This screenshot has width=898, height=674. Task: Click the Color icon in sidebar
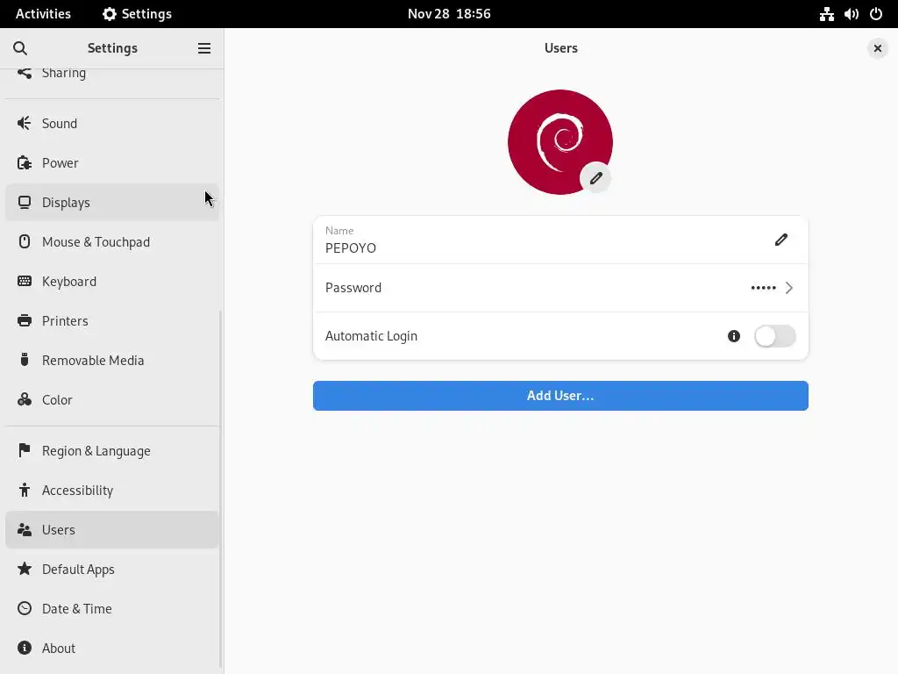(24, 399)
